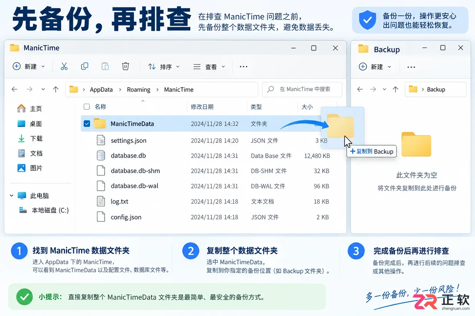Click the config.json file icon
Viewport: 475px width, 316px height.
pos(101,217)
